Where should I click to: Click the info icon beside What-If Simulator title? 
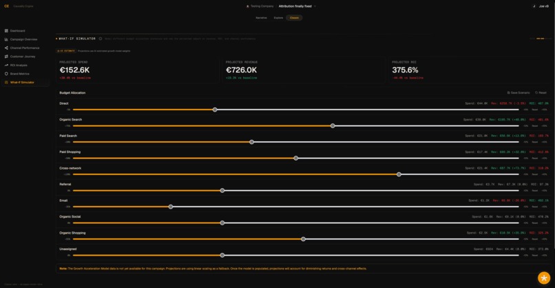point(101,39)
